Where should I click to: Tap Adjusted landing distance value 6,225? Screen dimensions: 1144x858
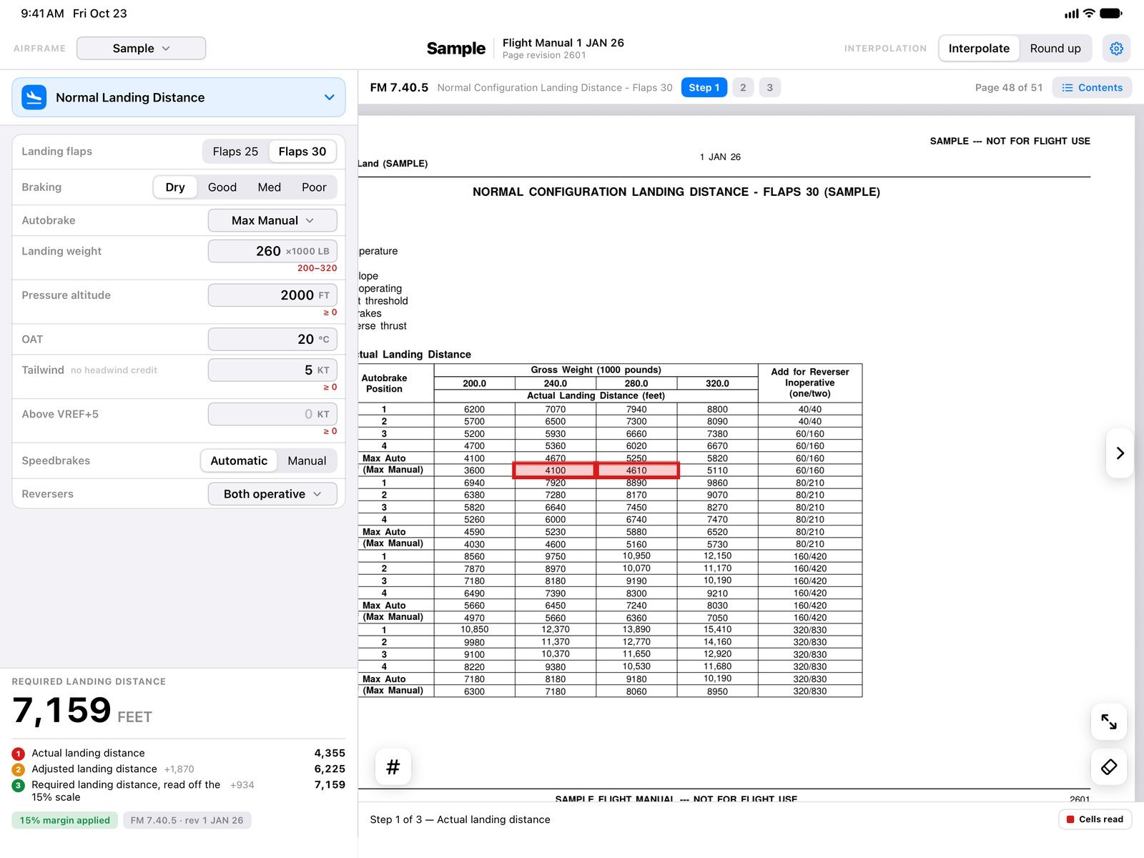(x=330, y=769)
